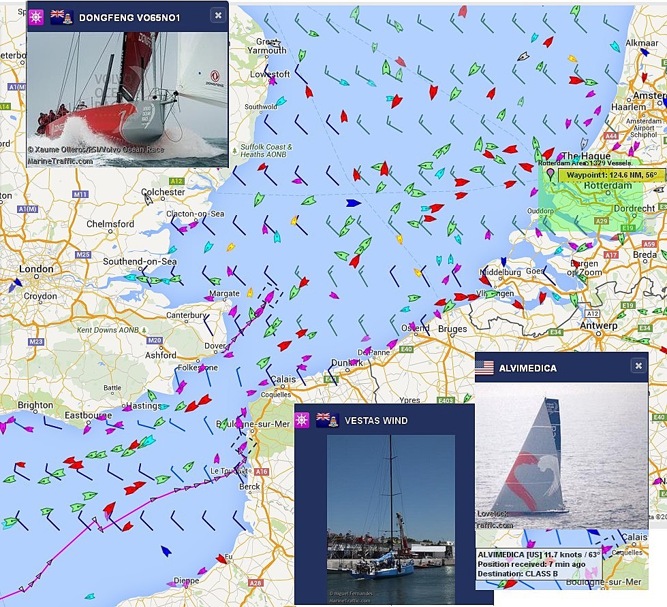Click the Dieppe city label

pyautogui.click(x=186, y=580)
